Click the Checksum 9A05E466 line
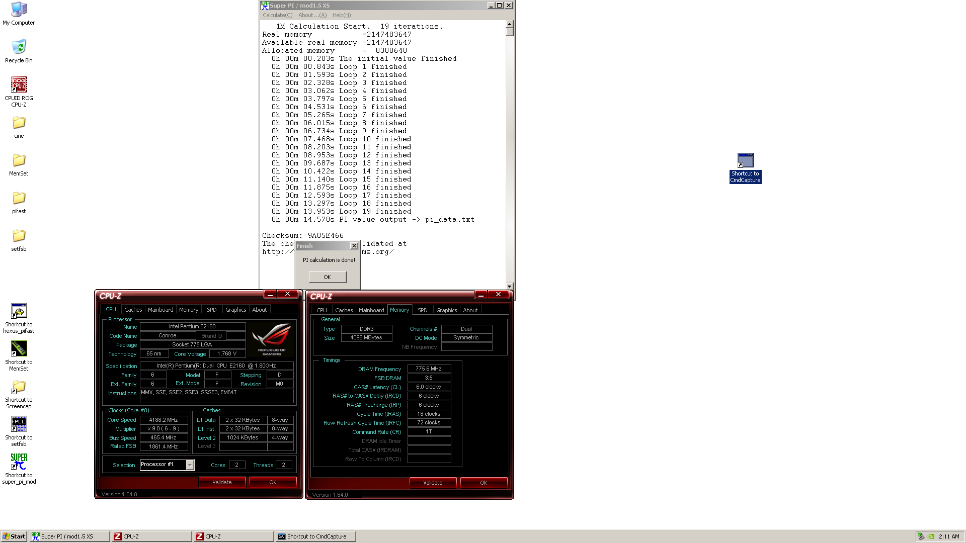This screenshot has height=543, width=966. 303,235
